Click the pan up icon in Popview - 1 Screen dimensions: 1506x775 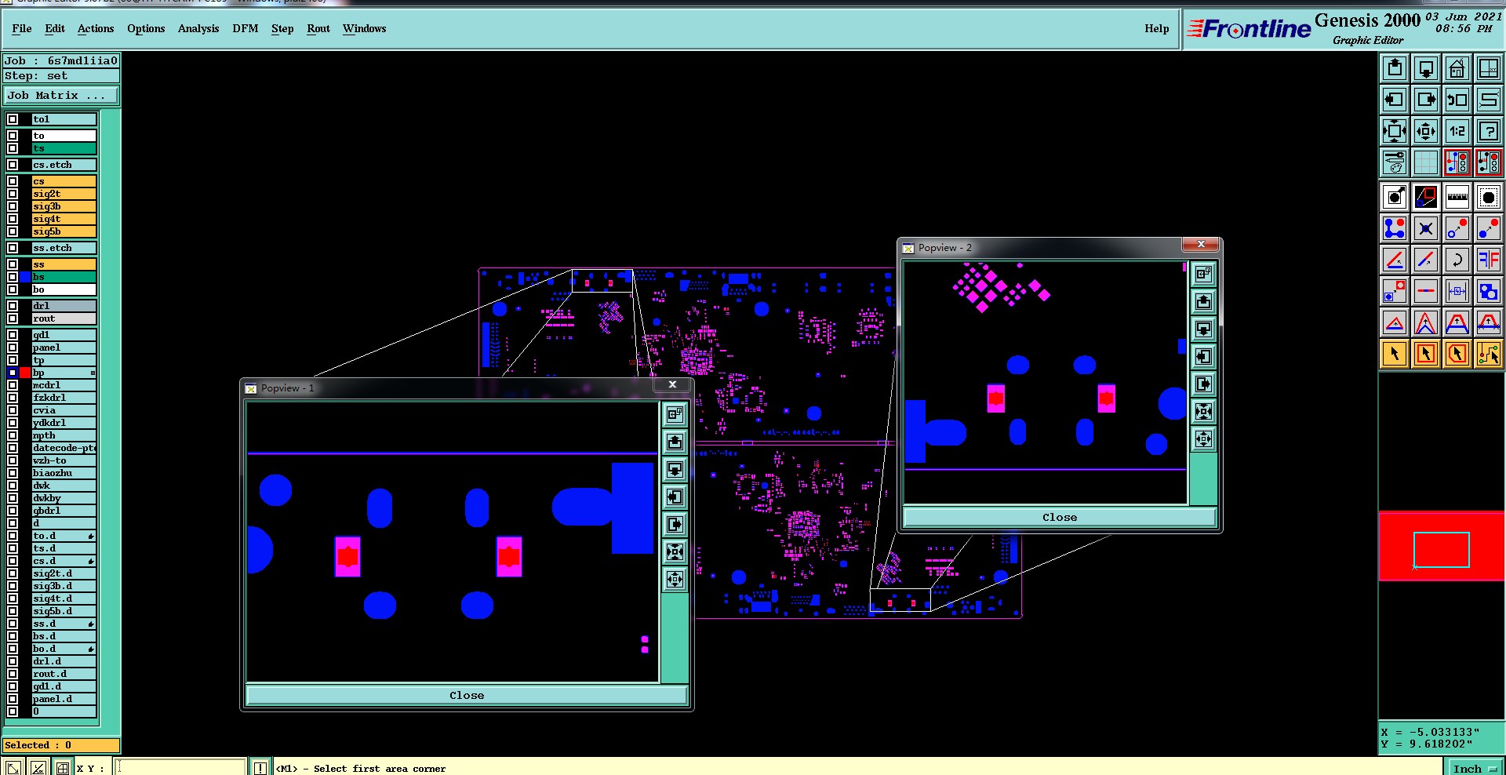675,442
